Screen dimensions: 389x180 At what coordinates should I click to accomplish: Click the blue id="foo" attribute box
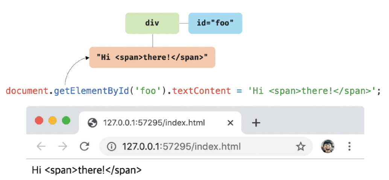click(x=215, y=23)
